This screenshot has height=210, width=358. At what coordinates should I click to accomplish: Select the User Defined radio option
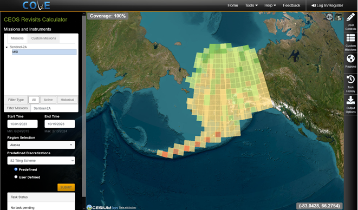pyautogui.click(x=16, y=177)
